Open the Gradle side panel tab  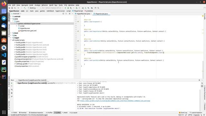point(205,16)
